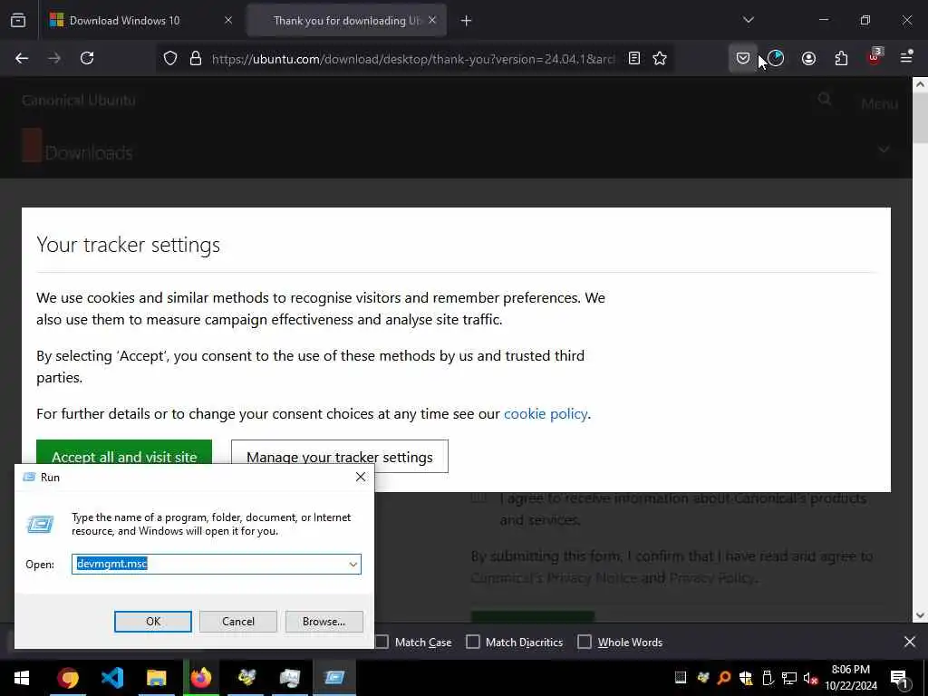
Task: Click the orange magnifier tray icon
Action: coord(724,678)
